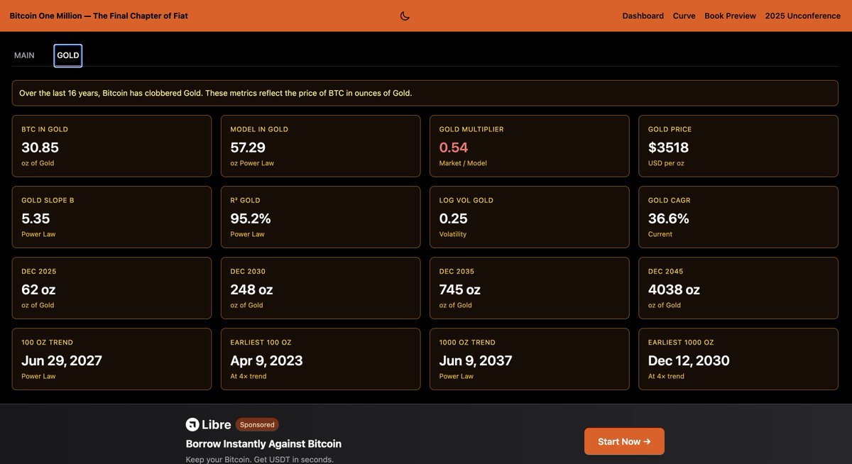852x464 pixels.
Task: Click the Keep your Bitcoin ad subtitle
Action: pyautogui.click(x=260, y=459)
